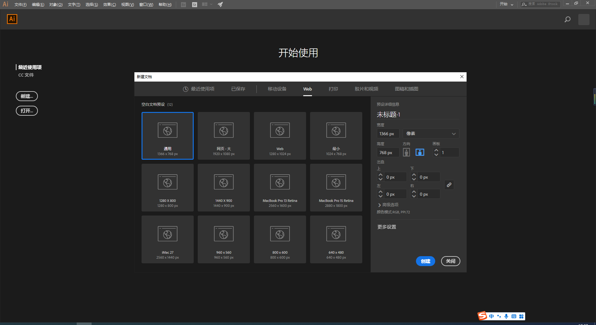Viewport: 596px width, 325px height.
Task: Open Adobe Stock via the St icon
Action: (x=194, y=4)
